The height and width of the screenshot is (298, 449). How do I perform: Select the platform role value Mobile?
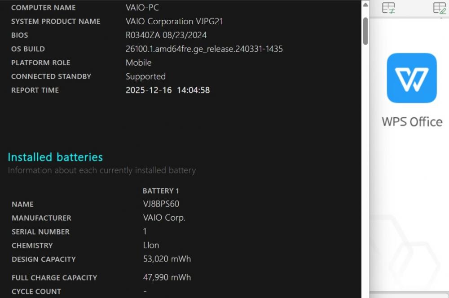click(138, 63)
